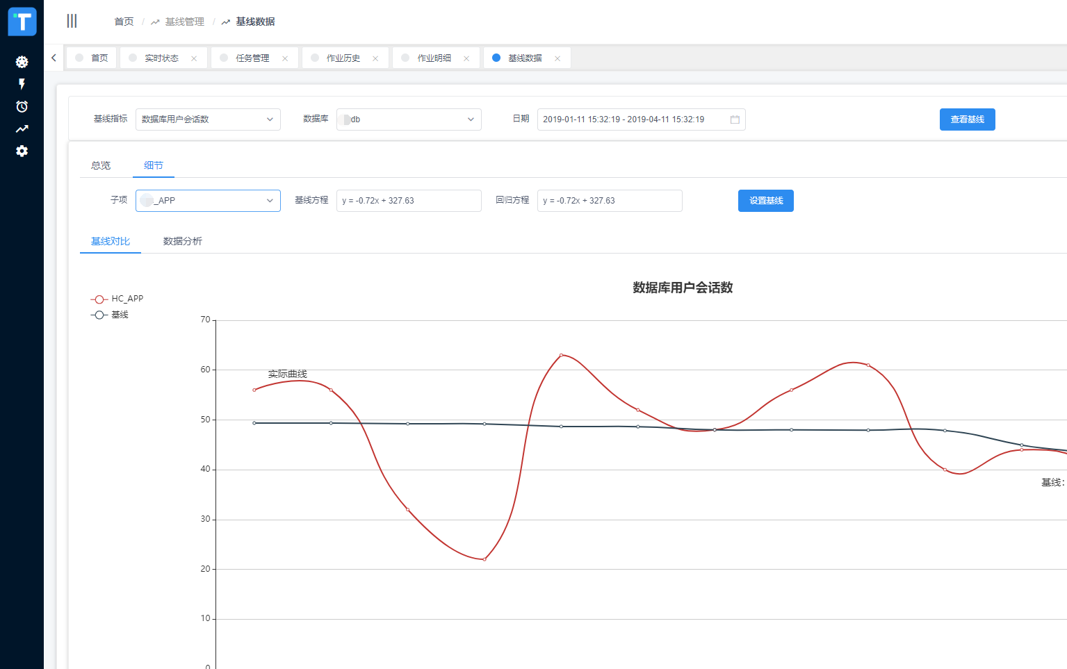
Task: Click the 基线方程 input field
Action: [x=409, y=201]
